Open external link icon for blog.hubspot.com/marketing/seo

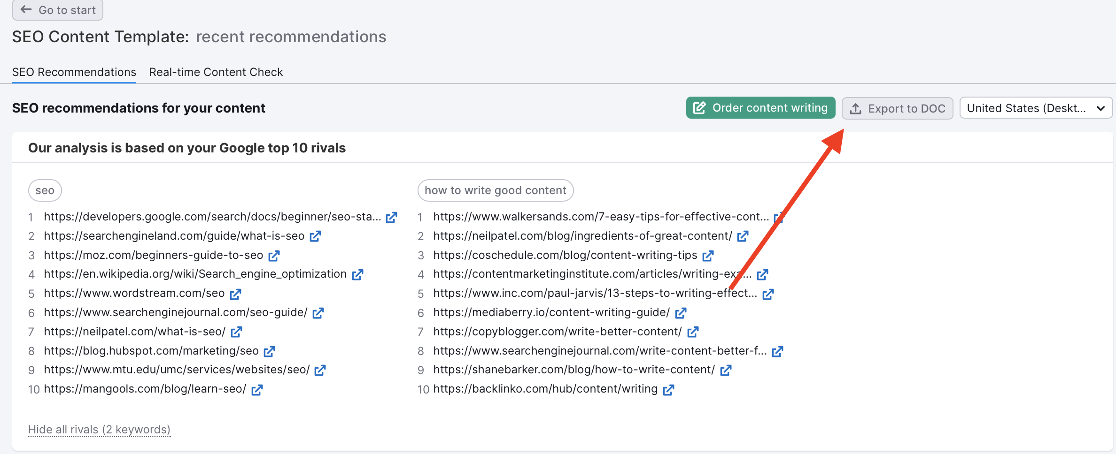[x=269, y=351]
